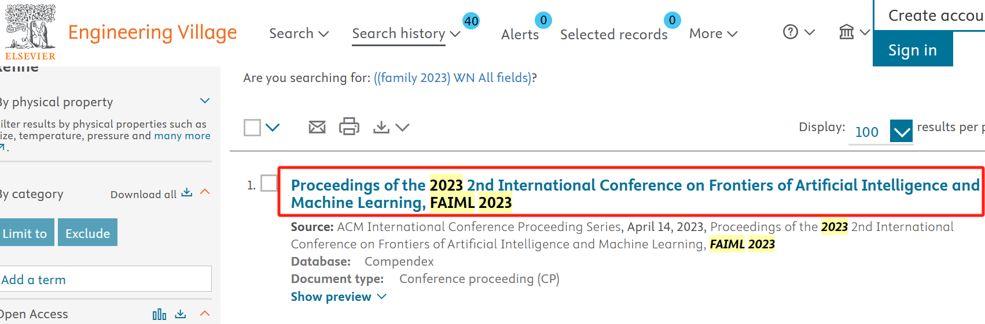The height and width of the screenshot is (324, 985).
Task: Click Download all category icon
Action: point(186,193)
